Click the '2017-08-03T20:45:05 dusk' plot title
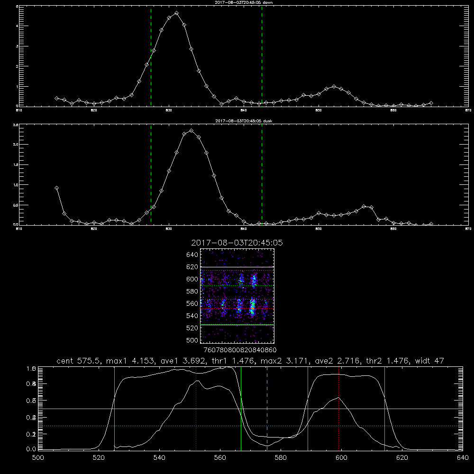Viewport: 474px width, 474px height. pos(244,121)
